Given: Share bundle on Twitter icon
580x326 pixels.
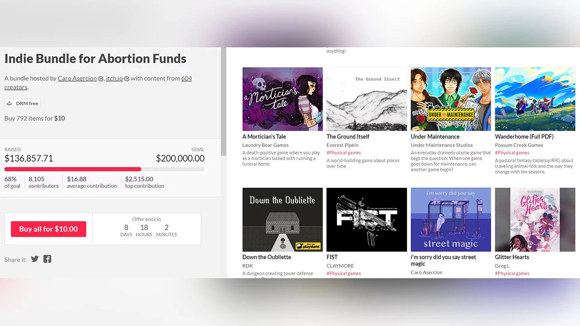Looking at the screenshot, I should (x=35, y=259).
